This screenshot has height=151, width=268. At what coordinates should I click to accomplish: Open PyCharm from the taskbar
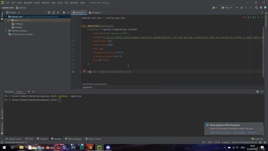coord(99,147)
